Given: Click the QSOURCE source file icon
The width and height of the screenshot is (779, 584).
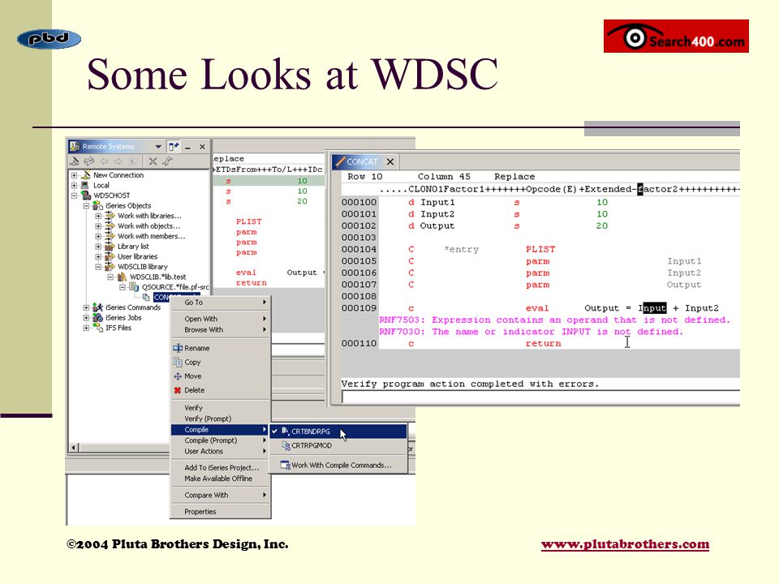Looking at the screenshot, I should pos(134,286).
